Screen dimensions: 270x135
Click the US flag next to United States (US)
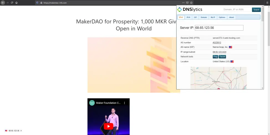[x=232, y=61]
